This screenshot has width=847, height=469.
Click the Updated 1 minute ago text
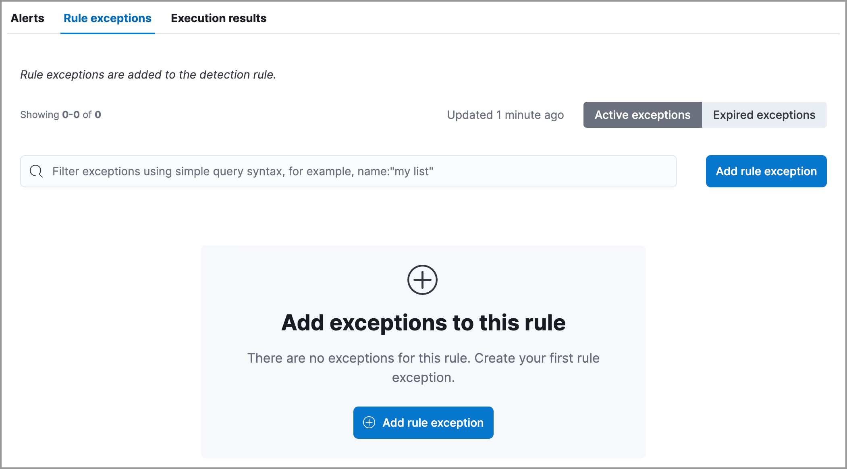pyautogui.click(x=505, y=115)
